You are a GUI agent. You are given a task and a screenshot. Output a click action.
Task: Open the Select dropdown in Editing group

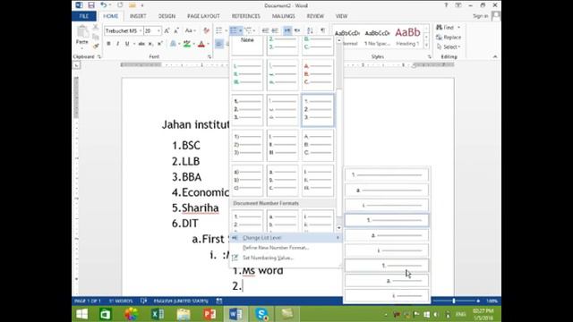[449, 47]
